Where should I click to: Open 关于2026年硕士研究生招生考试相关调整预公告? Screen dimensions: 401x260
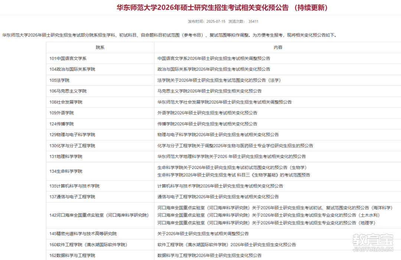tap(203, 233)
